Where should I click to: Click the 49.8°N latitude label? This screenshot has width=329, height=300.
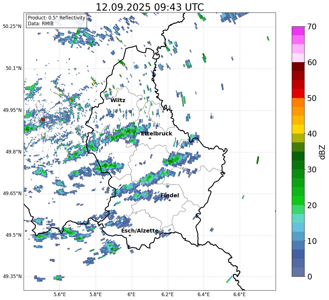13,152
